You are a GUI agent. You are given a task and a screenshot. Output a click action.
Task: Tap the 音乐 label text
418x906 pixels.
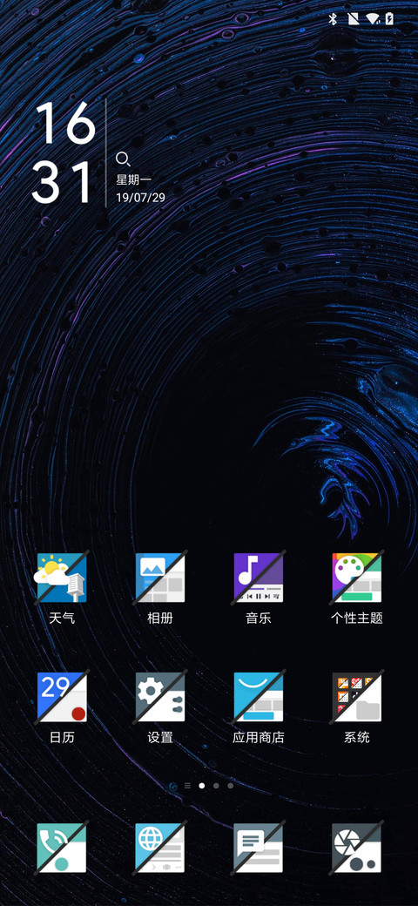click(x=258, y=619)
